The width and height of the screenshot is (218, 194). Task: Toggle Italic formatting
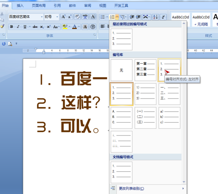(18, 26)
